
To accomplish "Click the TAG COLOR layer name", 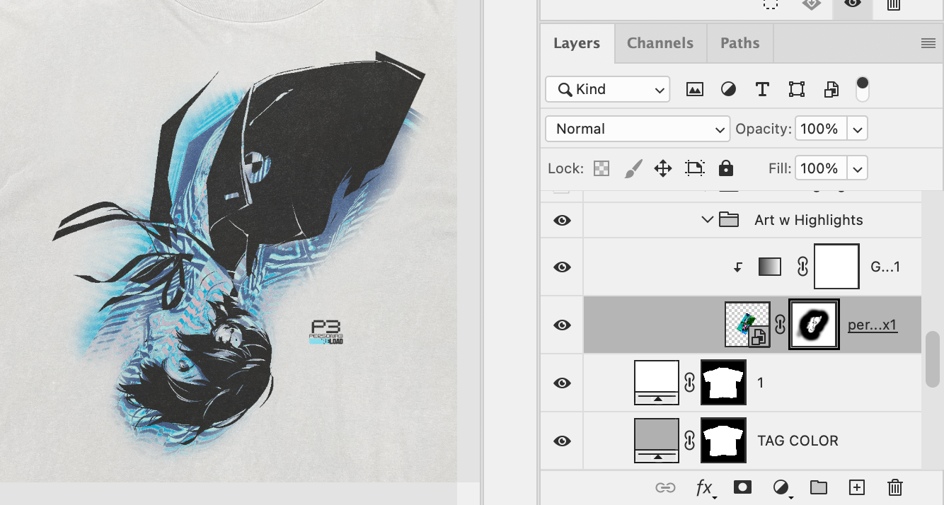I will pyautogui.click(x=798, y=441).
